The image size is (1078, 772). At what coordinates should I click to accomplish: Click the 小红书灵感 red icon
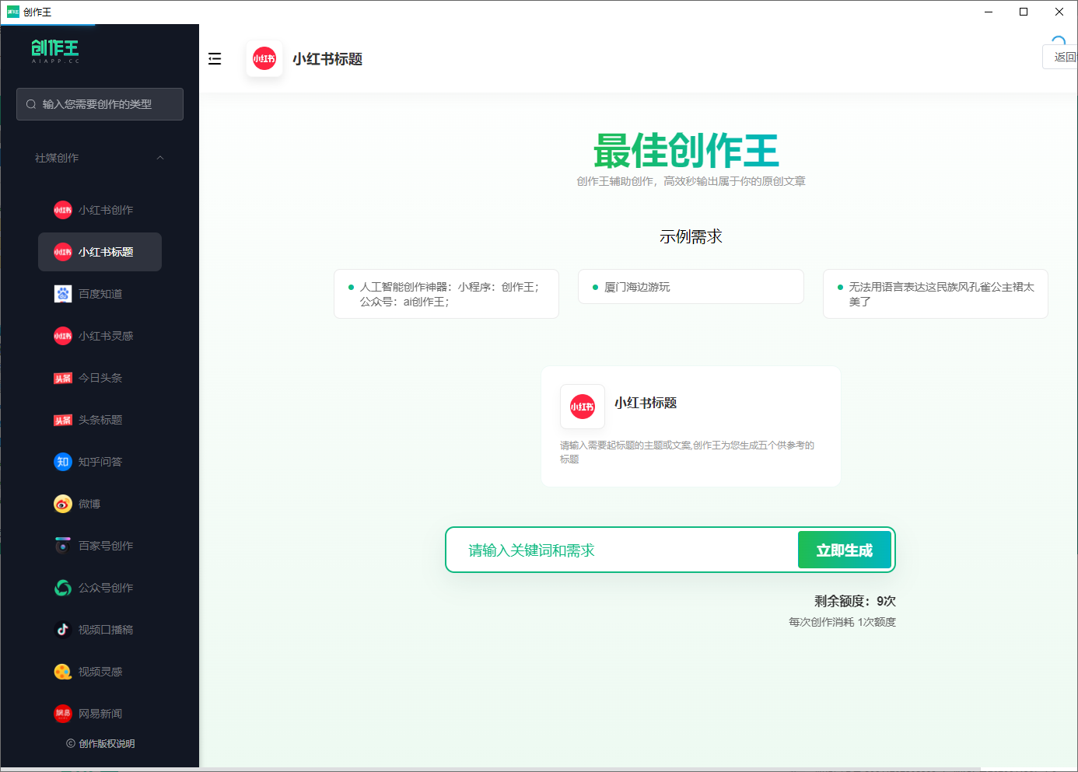(x=63, y=336)
